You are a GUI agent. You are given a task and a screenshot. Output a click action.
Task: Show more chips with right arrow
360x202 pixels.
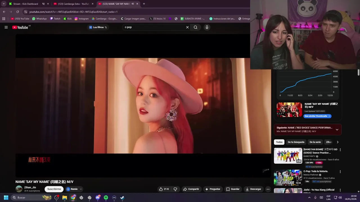[x=337, y=142]
